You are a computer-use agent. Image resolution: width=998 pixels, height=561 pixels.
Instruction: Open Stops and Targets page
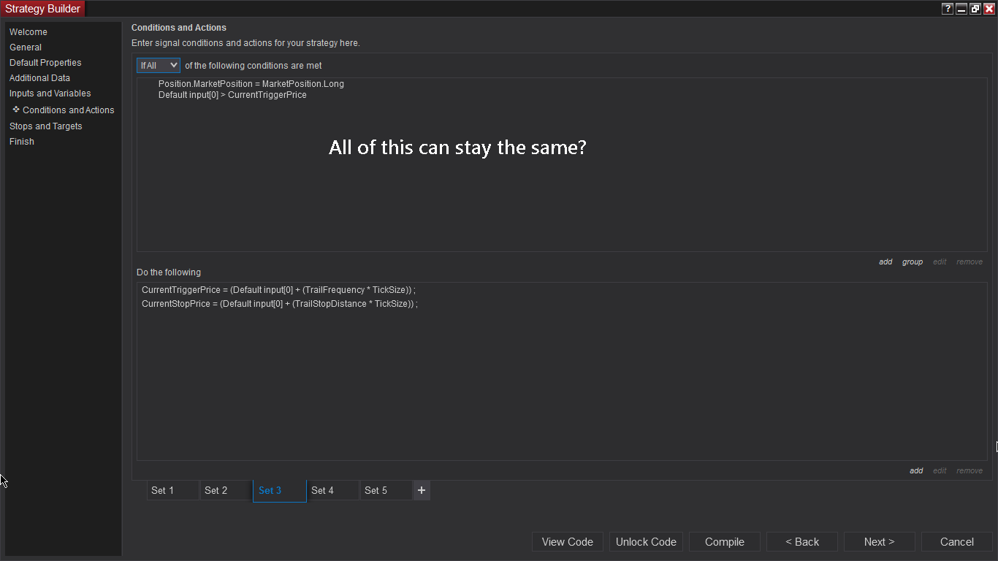pos(46,126)
